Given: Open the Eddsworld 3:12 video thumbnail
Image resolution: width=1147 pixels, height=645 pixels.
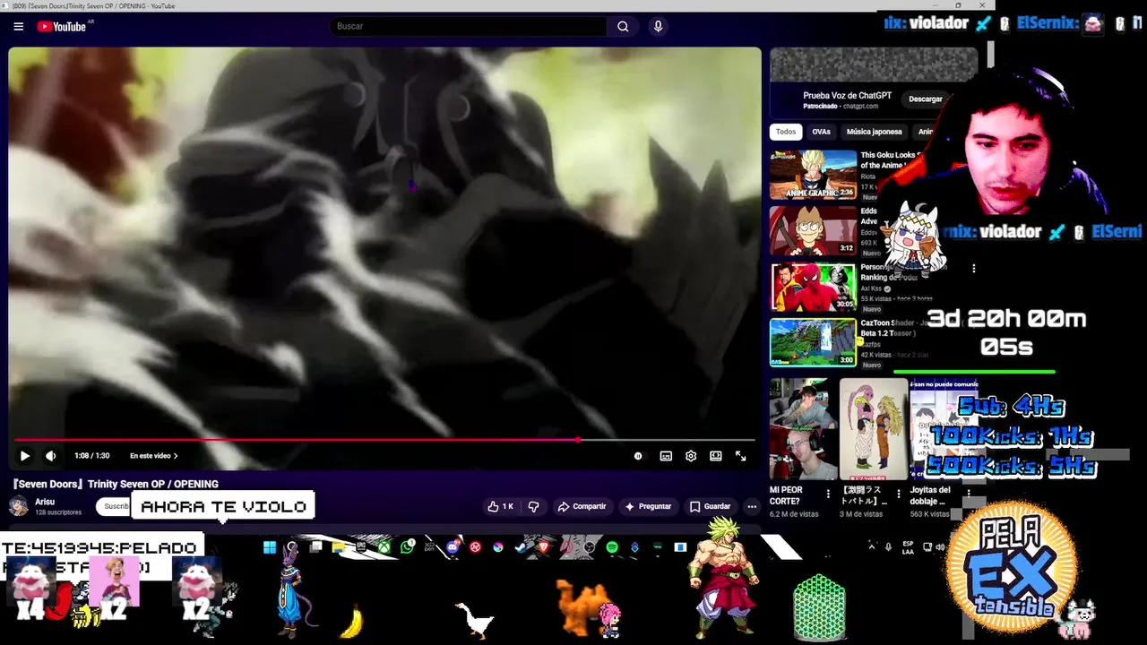Looking at the screenshot, I should (x=813, y=231).
